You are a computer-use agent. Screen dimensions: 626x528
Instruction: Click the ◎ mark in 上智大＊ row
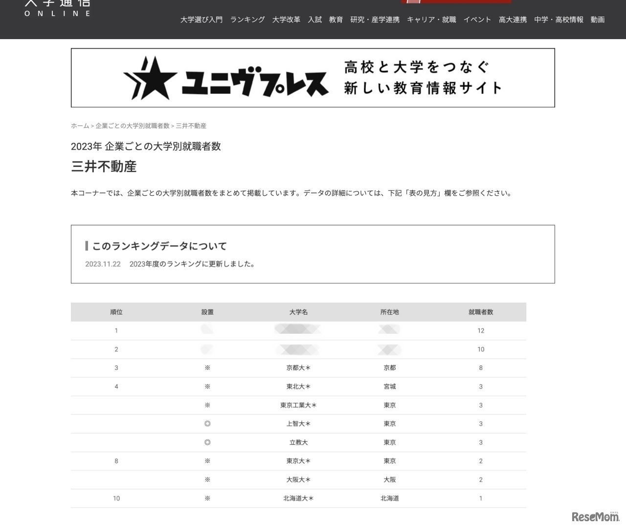[x=207, y=424]
